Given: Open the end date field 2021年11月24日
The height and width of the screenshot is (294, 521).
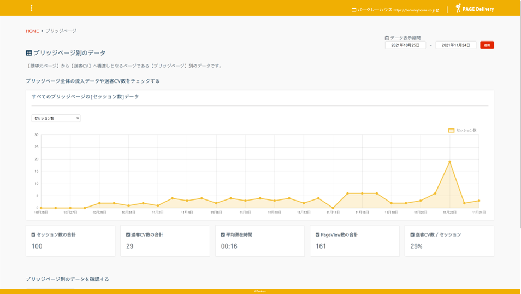Looking at the screenshot, I should [455, 45].
